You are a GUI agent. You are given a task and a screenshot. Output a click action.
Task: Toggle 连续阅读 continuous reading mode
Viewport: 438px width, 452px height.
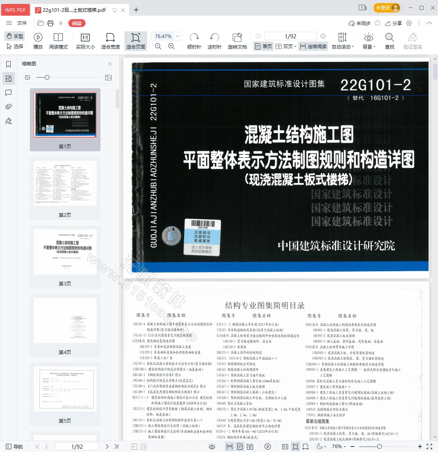(x=313, y=46)
